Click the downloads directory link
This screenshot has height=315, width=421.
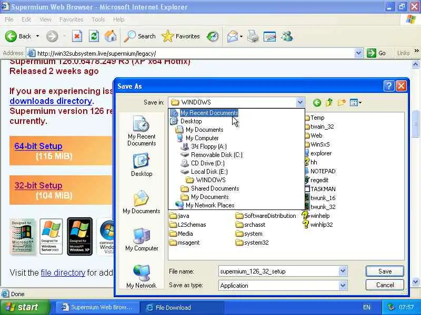[x=51, y=101]
